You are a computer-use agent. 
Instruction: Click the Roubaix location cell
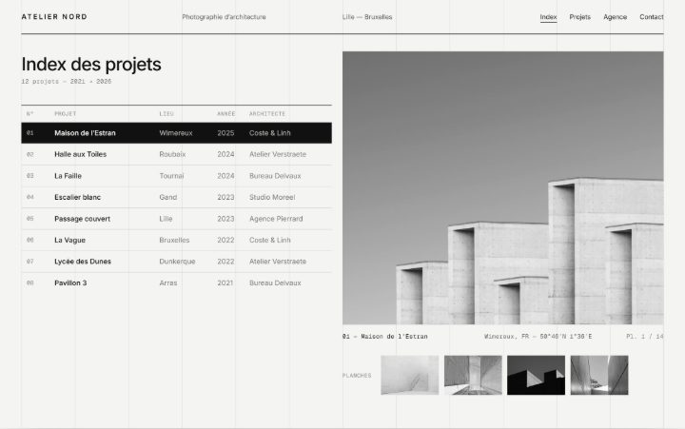(172, 154)
